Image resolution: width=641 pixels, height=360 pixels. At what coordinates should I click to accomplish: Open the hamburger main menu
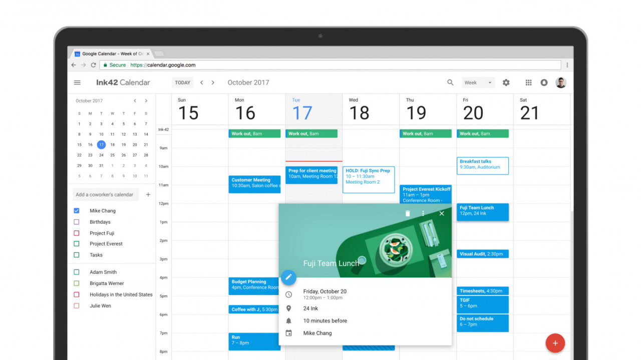77,82
